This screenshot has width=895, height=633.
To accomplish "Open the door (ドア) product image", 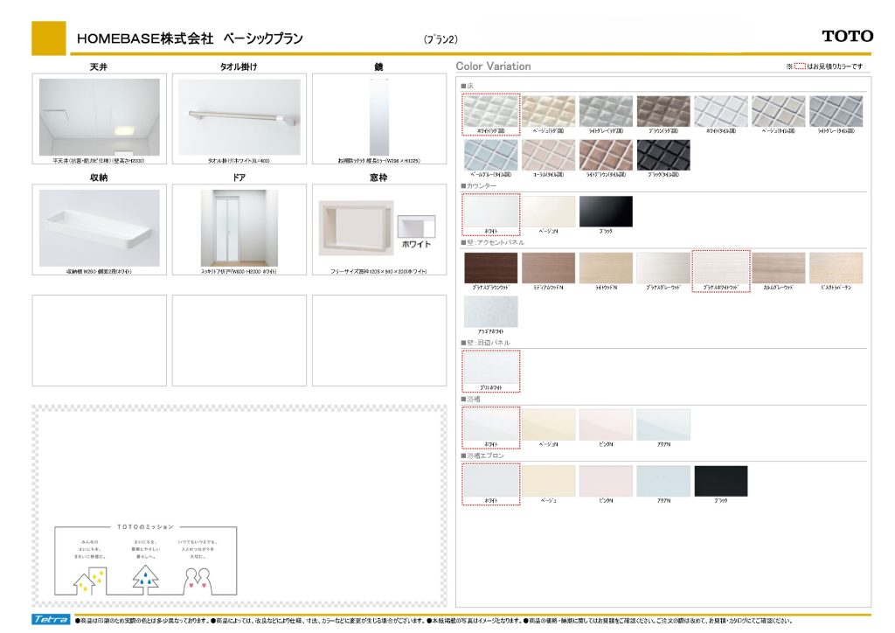I will point(239,227).
